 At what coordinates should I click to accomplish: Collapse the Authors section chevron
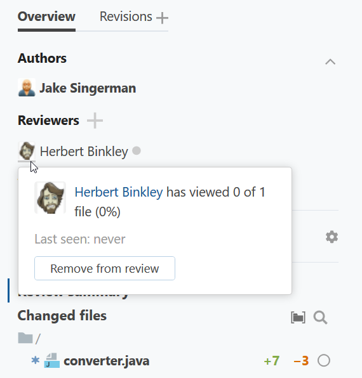tap(330, 62)
